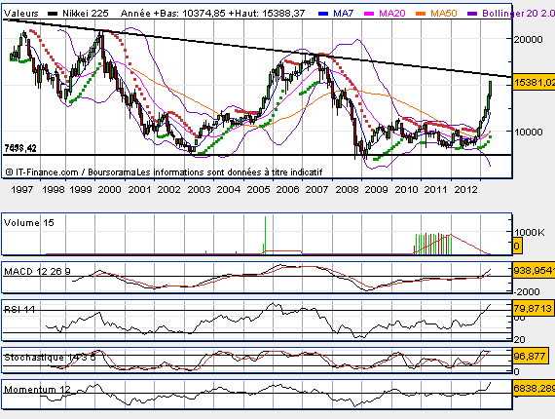Click the 'Valeurs' label
555x419 pixels.
(x=20, y=14)
